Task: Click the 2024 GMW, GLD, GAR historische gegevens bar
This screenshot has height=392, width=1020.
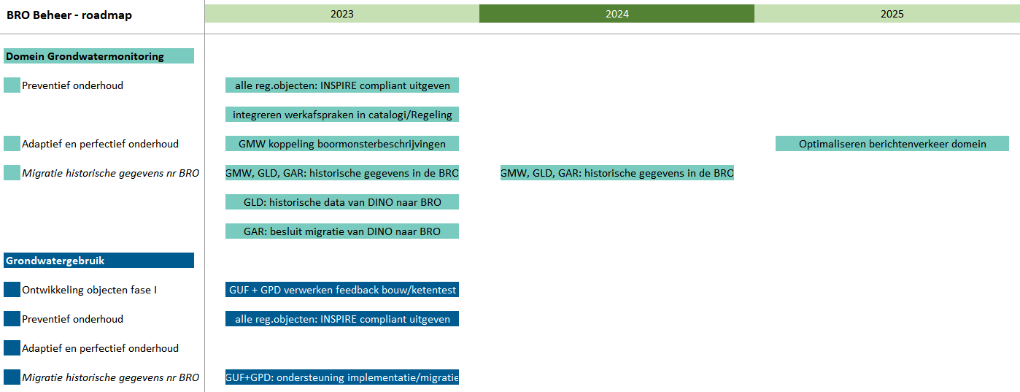Action: click(617, 173)
